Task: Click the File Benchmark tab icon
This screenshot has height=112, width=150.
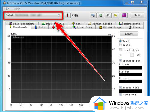Action: coord(10,23)
